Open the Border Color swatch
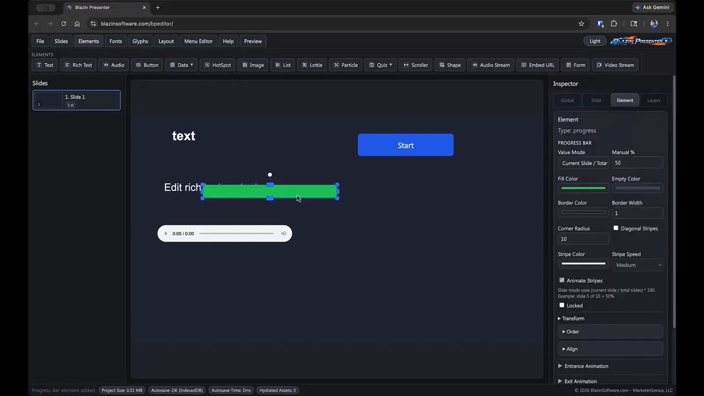Image resolution: width=704 pixels, height=396 pixels. [583, 212]
